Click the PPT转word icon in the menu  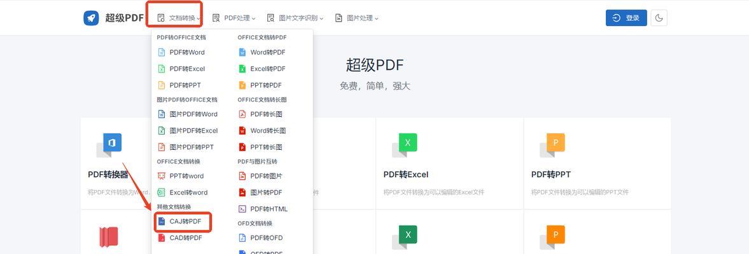(162, 176)
